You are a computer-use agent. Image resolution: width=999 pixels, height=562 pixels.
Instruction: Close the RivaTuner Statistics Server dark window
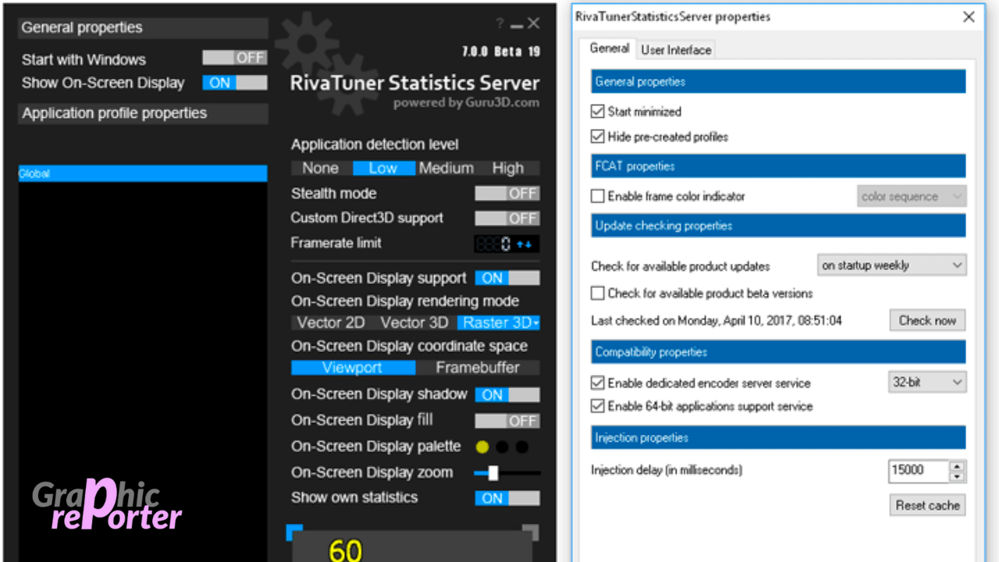click(x=534, y=23)
